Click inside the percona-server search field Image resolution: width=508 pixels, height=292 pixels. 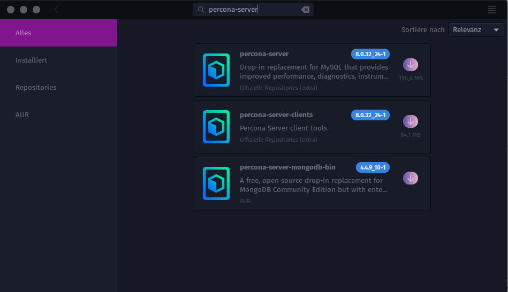252,10
